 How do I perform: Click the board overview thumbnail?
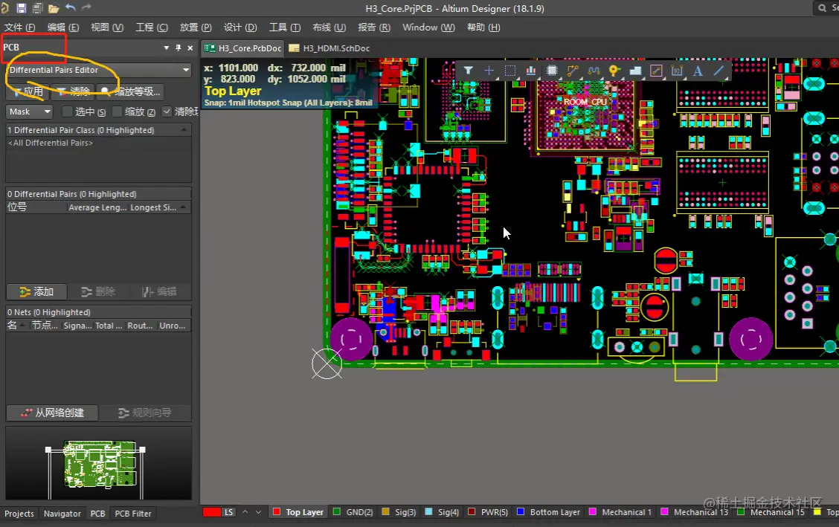(98, 464)
